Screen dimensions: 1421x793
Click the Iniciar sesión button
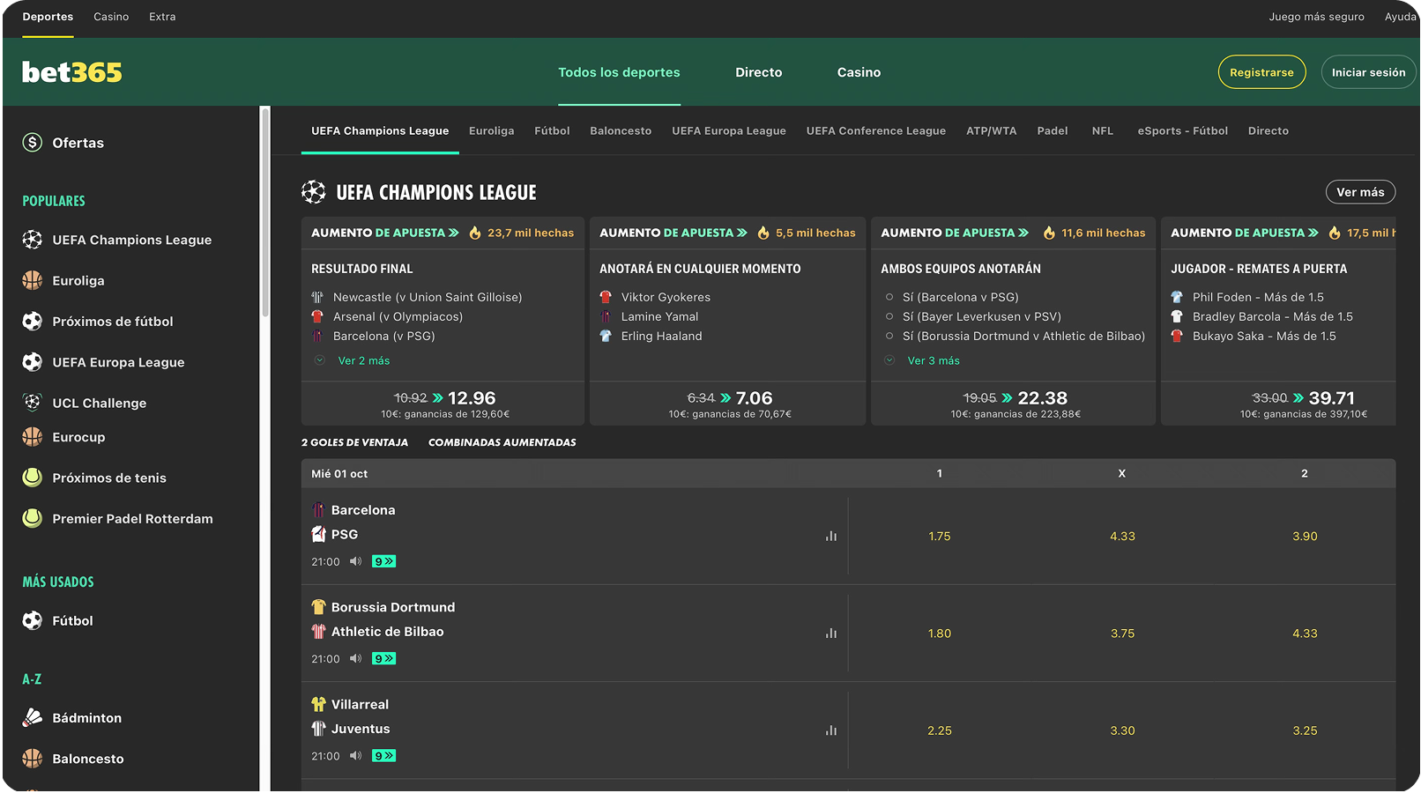coord(1368,72)
